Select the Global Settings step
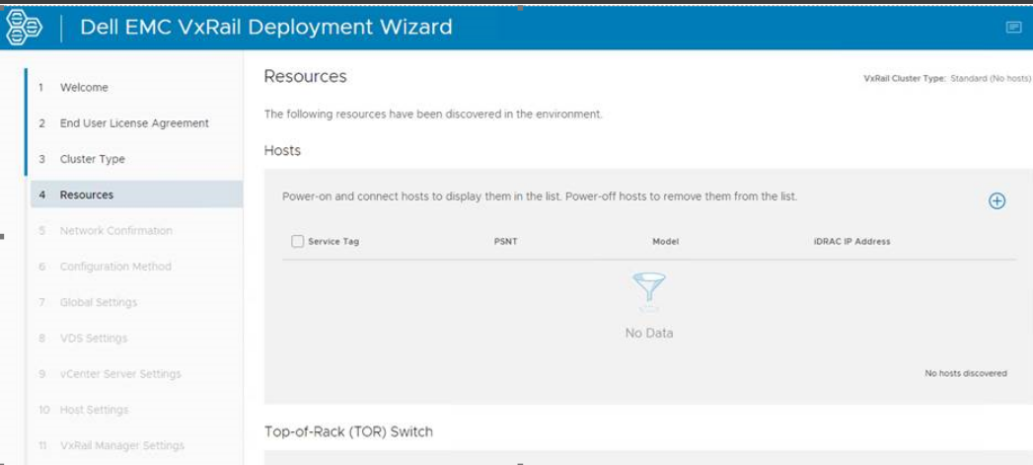The height and width of the screenshot is (465, 1033). [x=135, y=302]
